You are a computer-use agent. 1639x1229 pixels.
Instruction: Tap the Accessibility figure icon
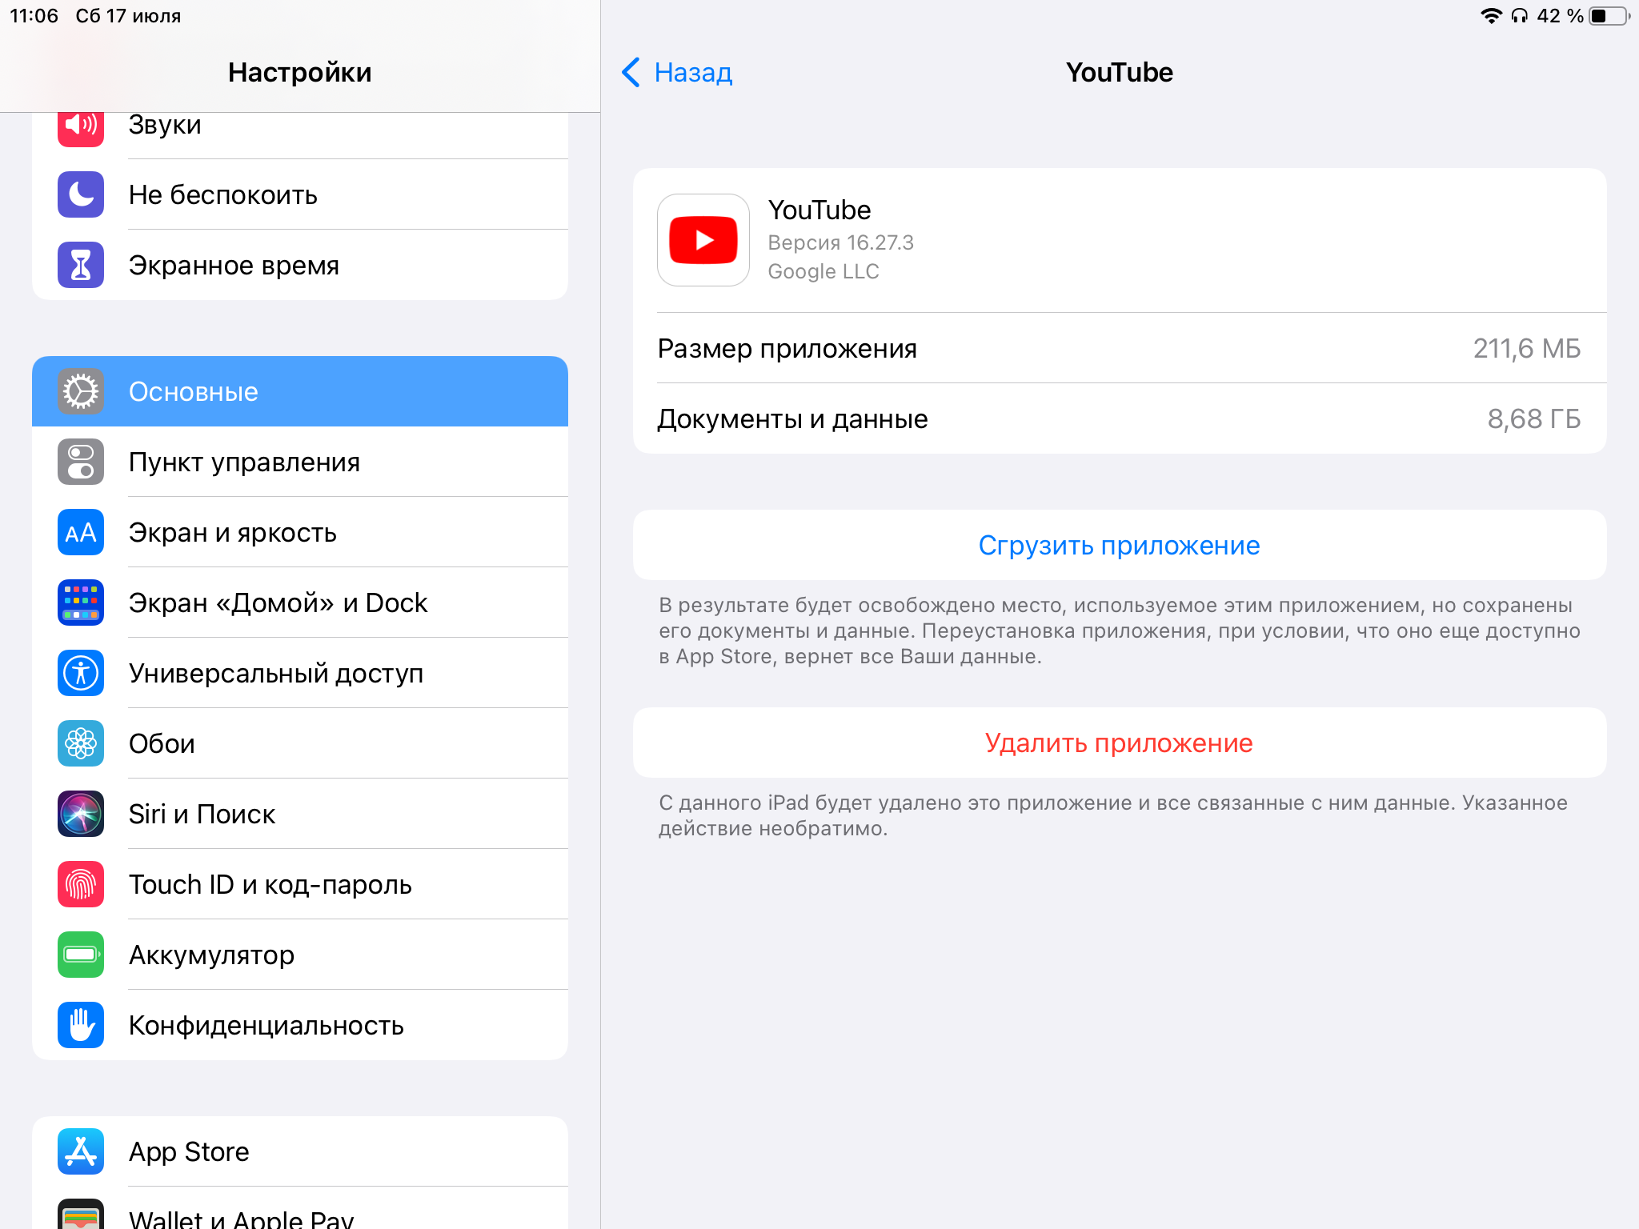pyautogui.click(x=81, y=673)
